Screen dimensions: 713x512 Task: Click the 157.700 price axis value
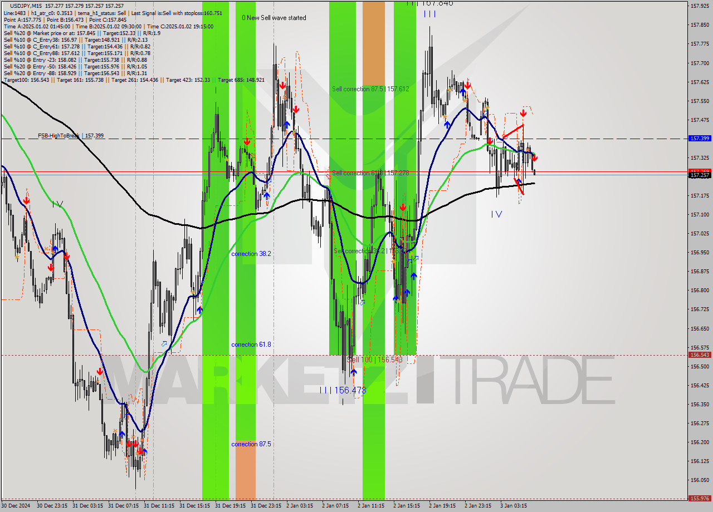coord(699,63)
